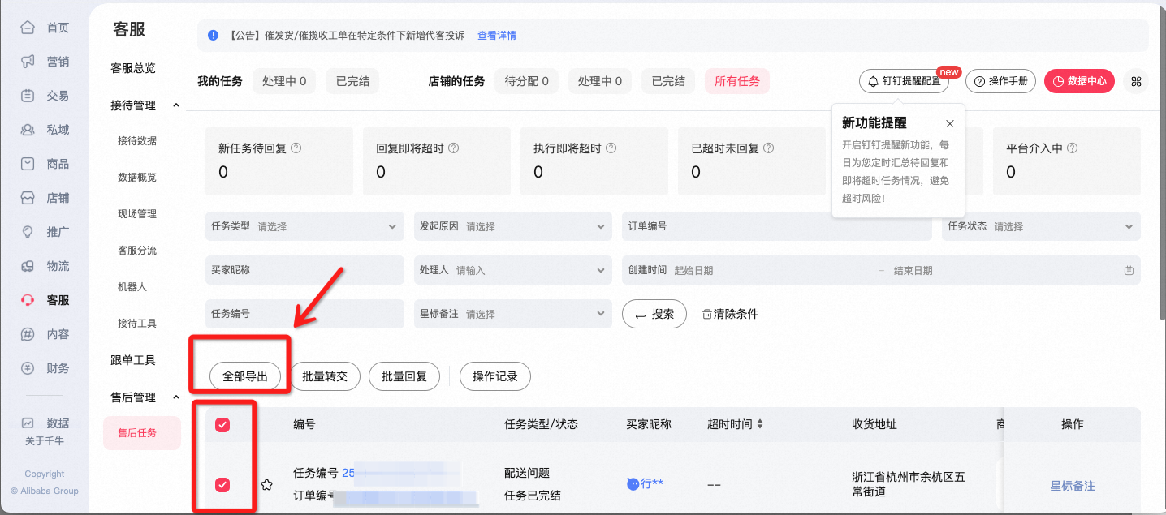Open 客服总览 in the side menu

tap(133, 68)
